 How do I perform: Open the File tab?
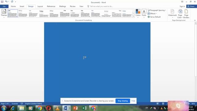[4, 6]
